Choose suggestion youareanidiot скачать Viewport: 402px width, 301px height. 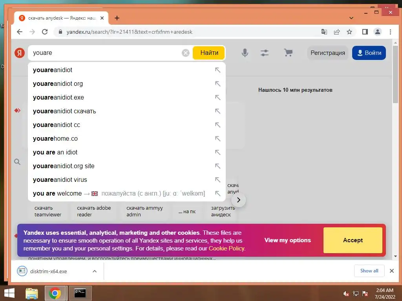[x=127, y=111]
